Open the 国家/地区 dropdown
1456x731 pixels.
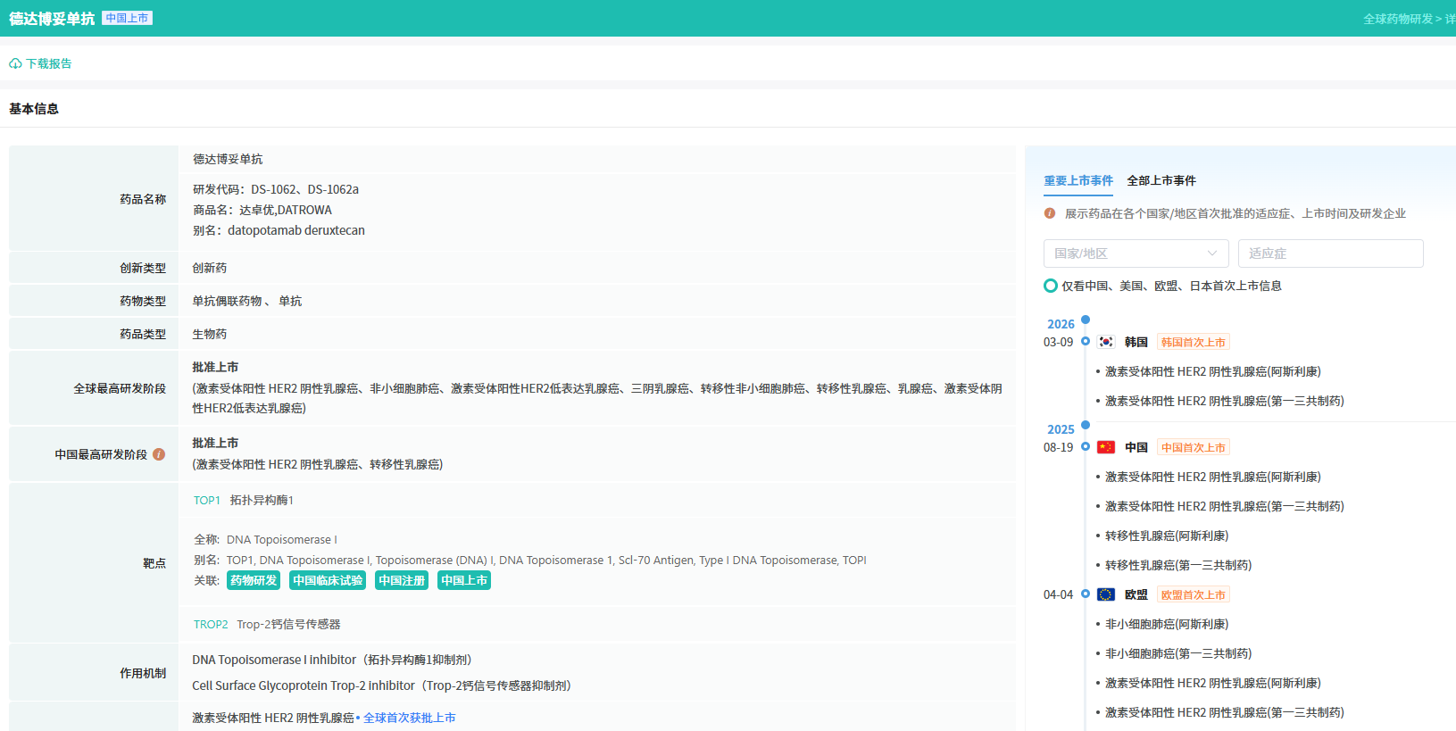pos(1136,253)
